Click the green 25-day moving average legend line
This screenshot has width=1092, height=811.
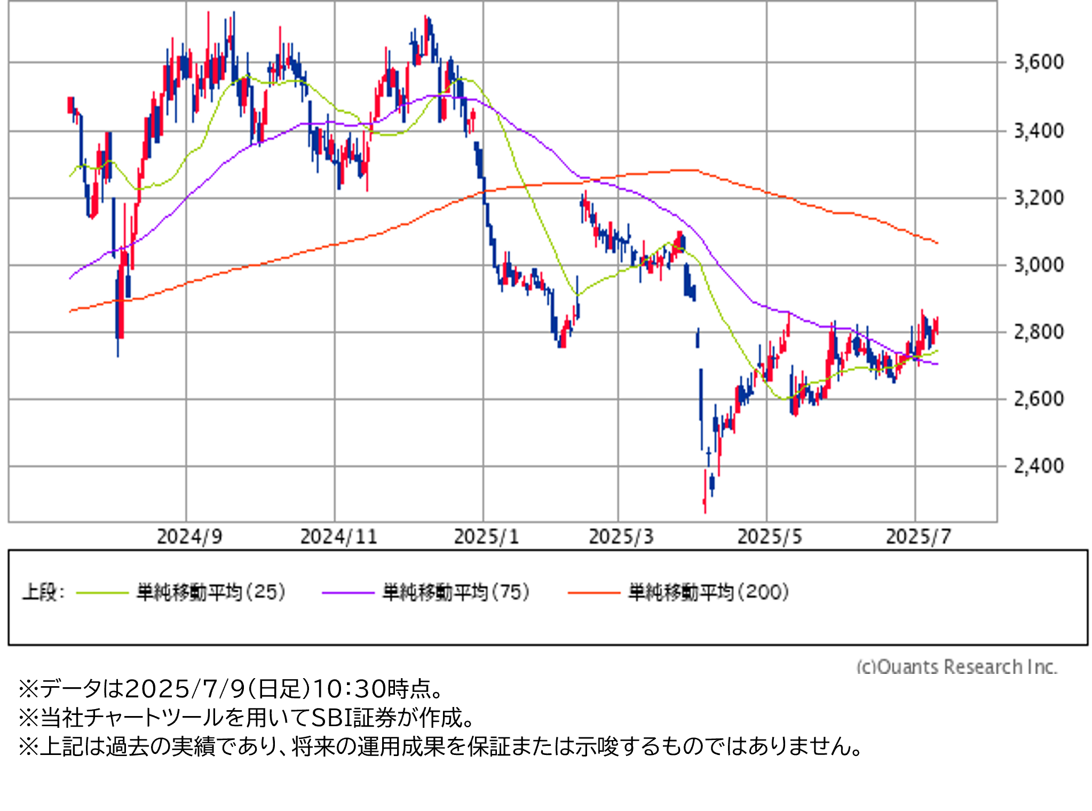(102, 593)
